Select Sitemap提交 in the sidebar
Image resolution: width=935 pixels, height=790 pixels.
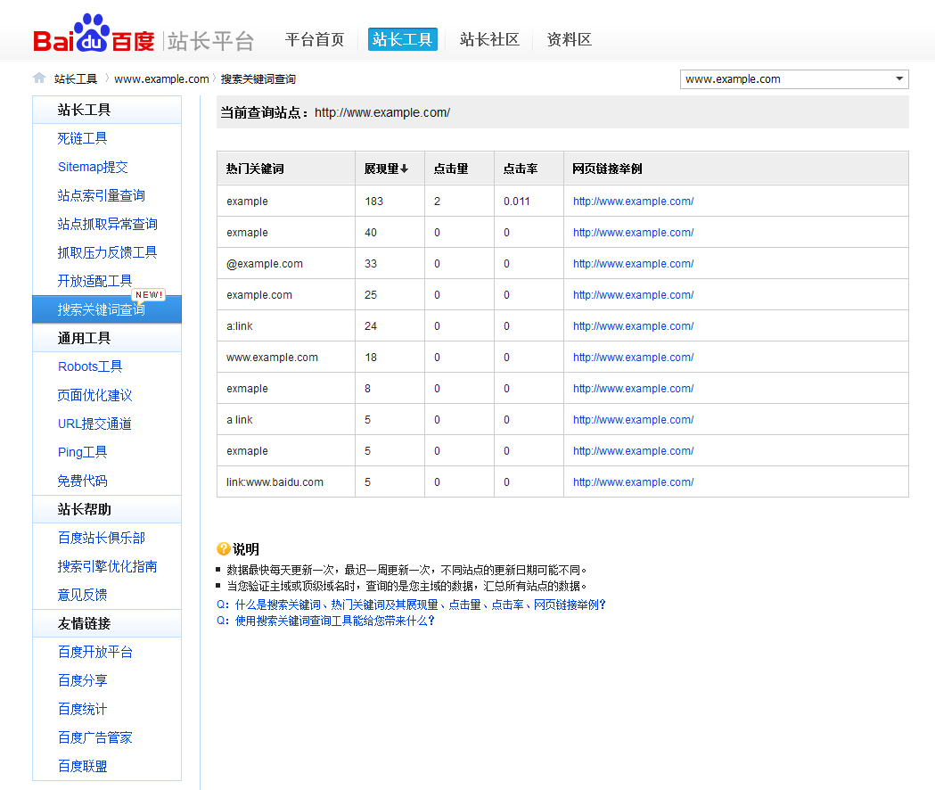point(93,167)
